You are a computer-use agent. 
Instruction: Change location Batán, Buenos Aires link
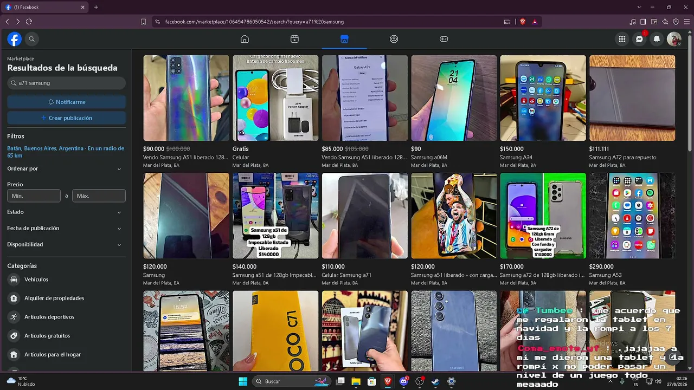pos(66,152)
